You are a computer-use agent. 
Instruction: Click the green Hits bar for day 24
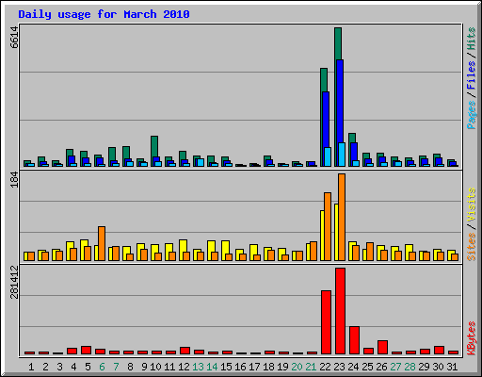click(x=352, y=138)
